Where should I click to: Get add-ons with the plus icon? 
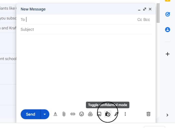click(x=167, y=54)
